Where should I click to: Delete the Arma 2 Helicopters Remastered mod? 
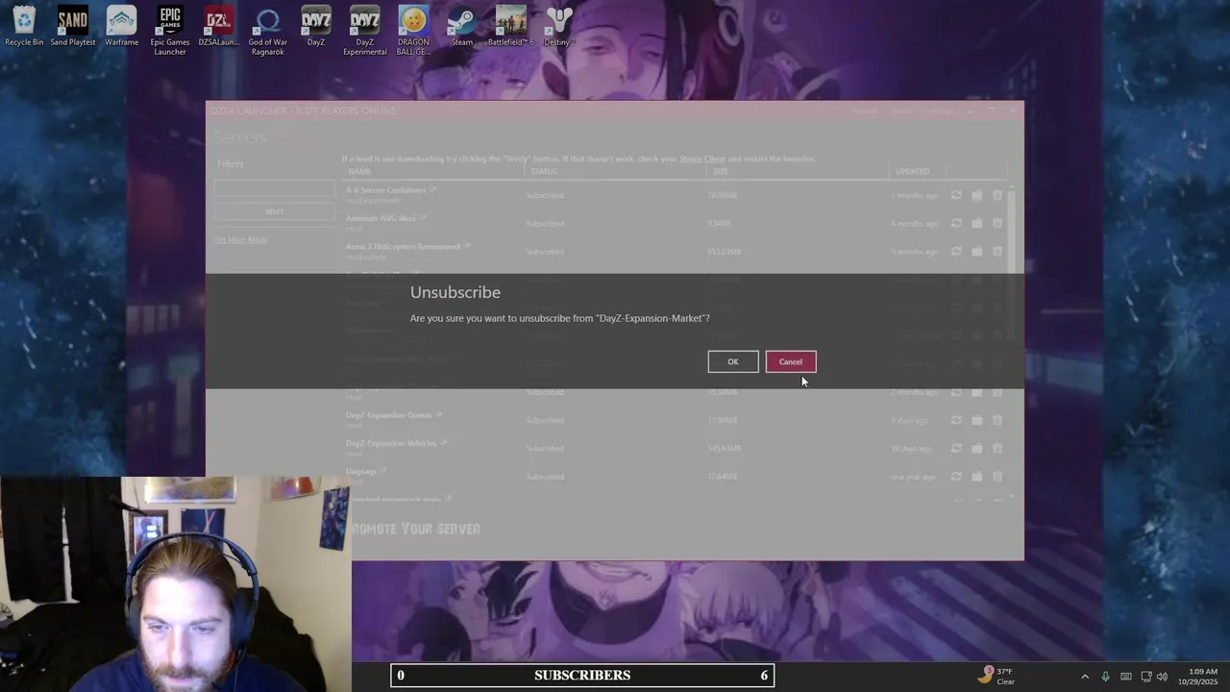click(x=997, y=251)
